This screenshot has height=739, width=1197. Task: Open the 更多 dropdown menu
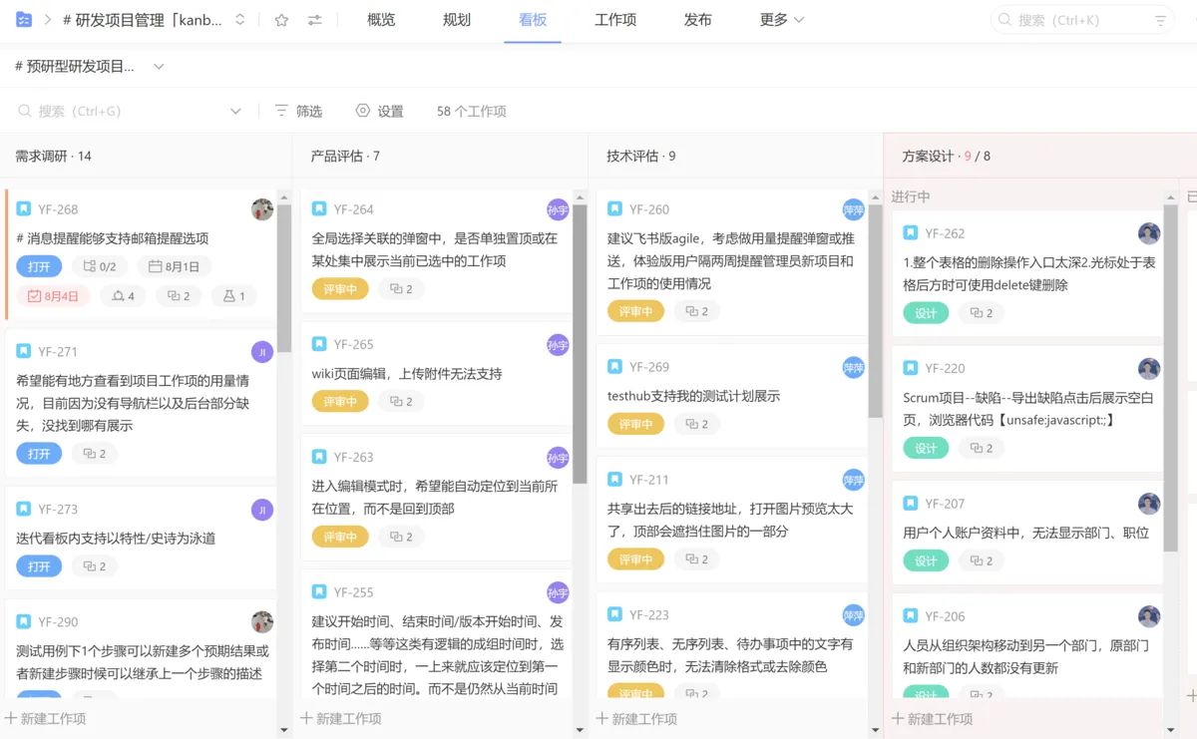point(781,20)
